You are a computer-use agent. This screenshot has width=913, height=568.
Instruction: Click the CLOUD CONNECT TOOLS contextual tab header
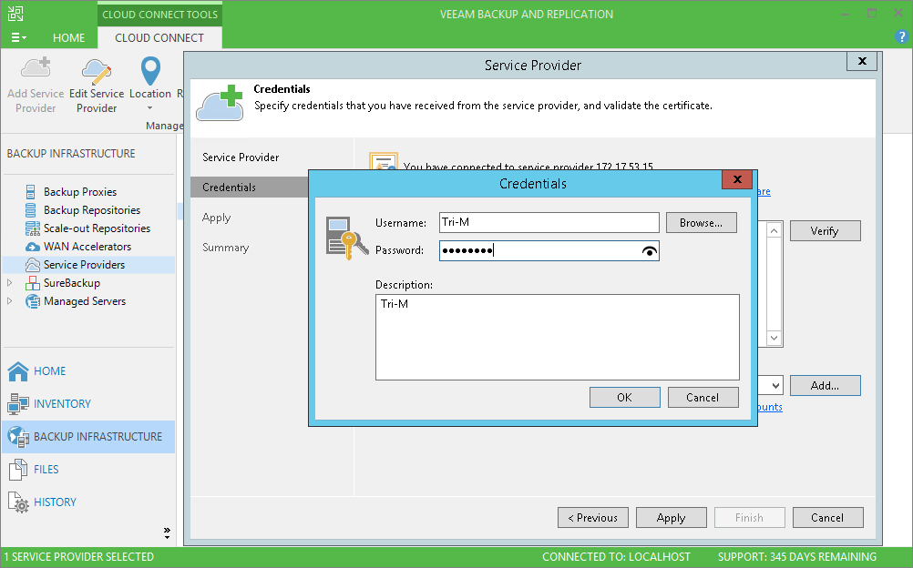(x=160, y=15)
